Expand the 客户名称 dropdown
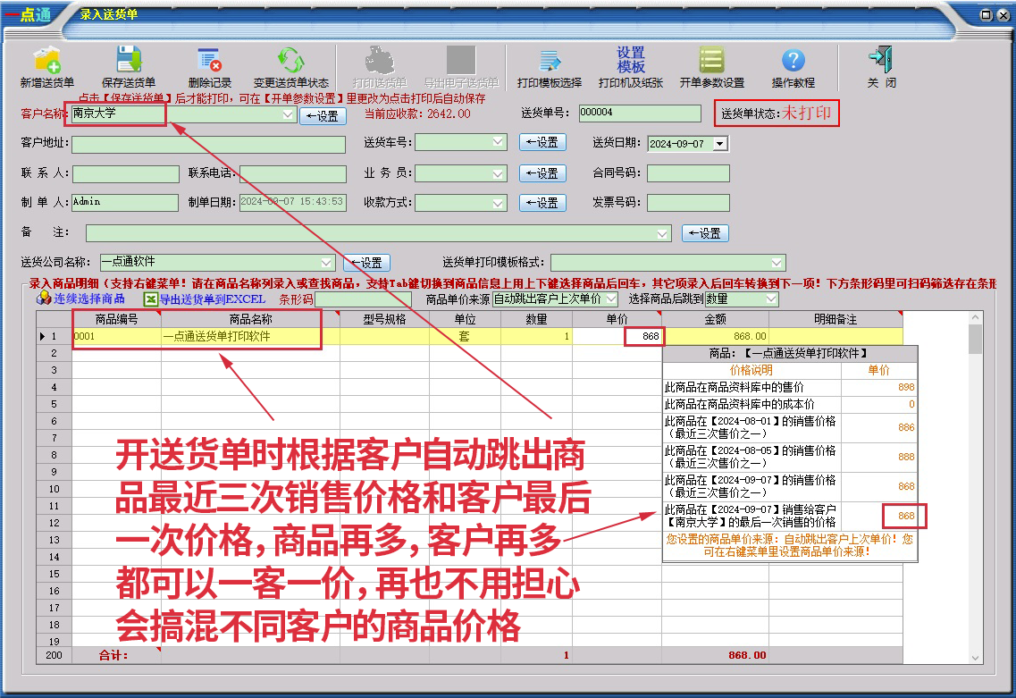Screen dimensions: 1016x698 [288, 114]
